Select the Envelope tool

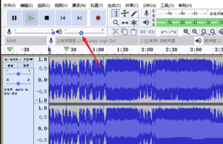point(125,14)
